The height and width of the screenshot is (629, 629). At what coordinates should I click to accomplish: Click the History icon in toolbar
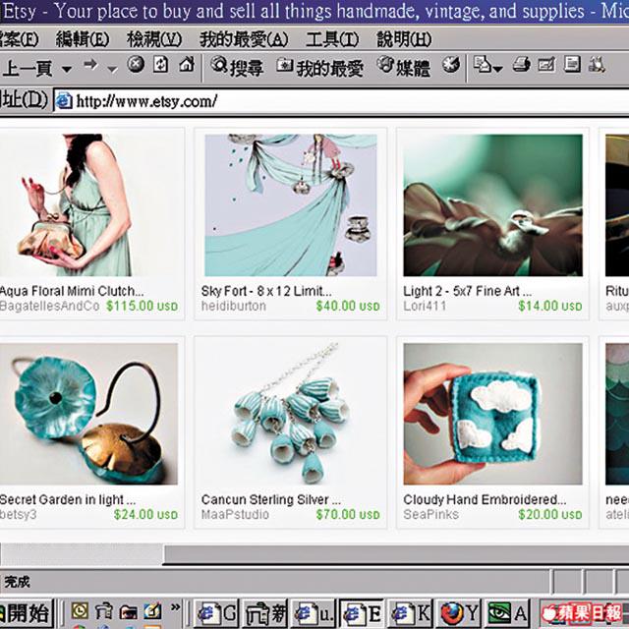451,65
